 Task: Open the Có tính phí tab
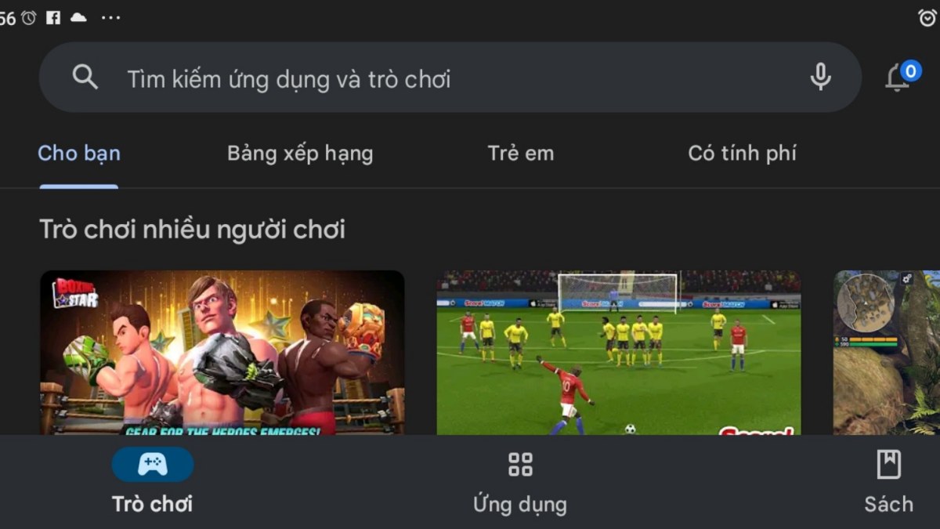coord(742,153)
